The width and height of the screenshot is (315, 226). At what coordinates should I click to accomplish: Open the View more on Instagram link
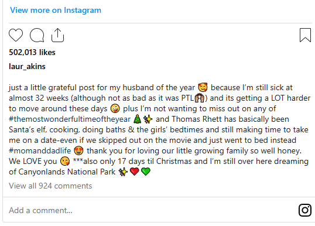56,10
